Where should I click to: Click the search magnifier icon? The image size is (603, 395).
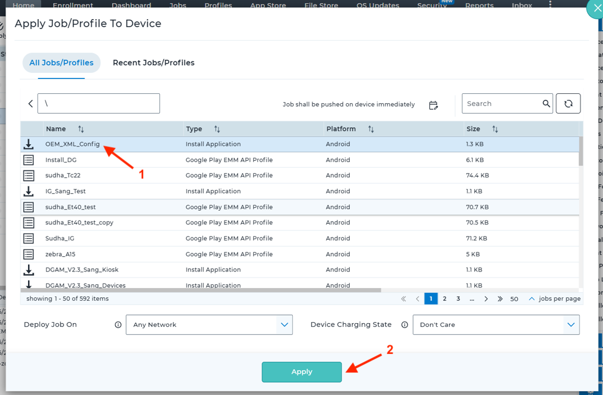coord(546,104)
